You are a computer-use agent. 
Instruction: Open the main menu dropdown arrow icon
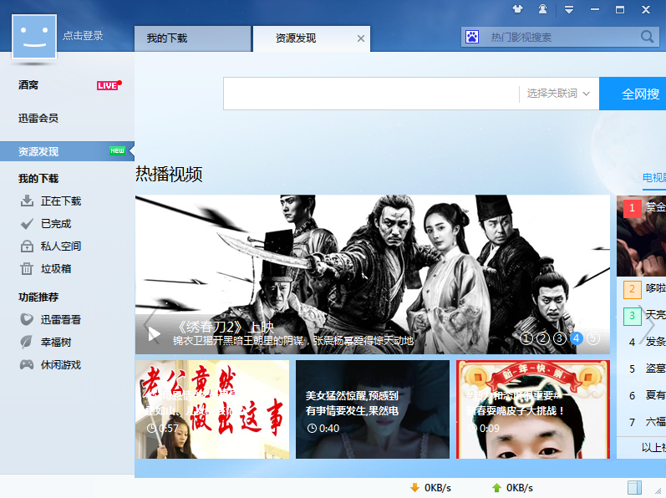point(569,9)
